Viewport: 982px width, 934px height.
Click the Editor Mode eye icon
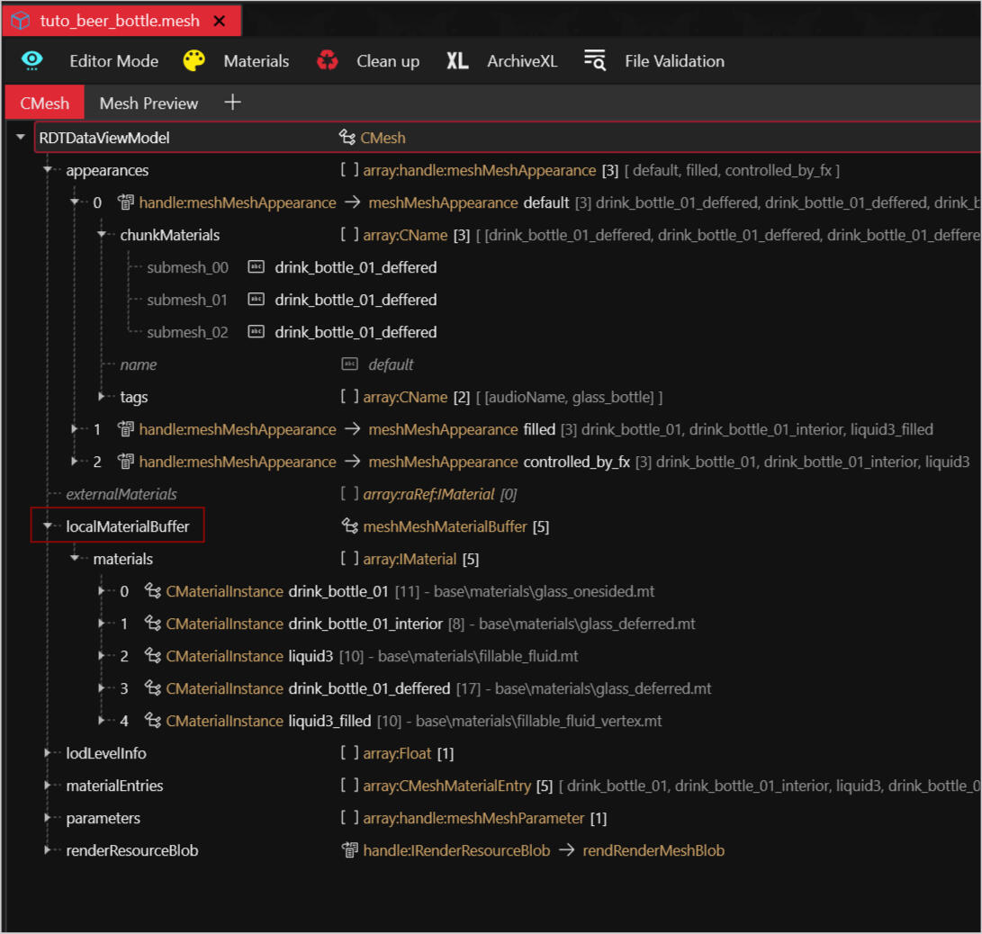32,61
